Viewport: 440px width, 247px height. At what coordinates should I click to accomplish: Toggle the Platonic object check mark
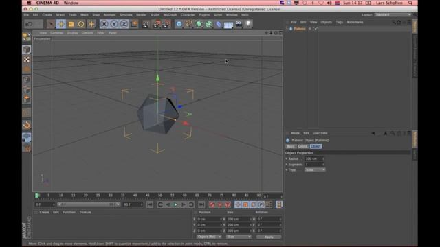(x=316, y=29)
